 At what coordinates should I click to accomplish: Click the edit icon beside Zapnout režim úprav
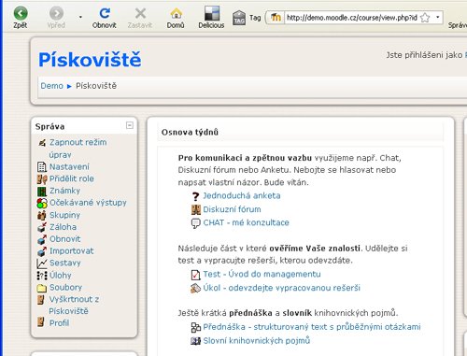pos(42,143)
